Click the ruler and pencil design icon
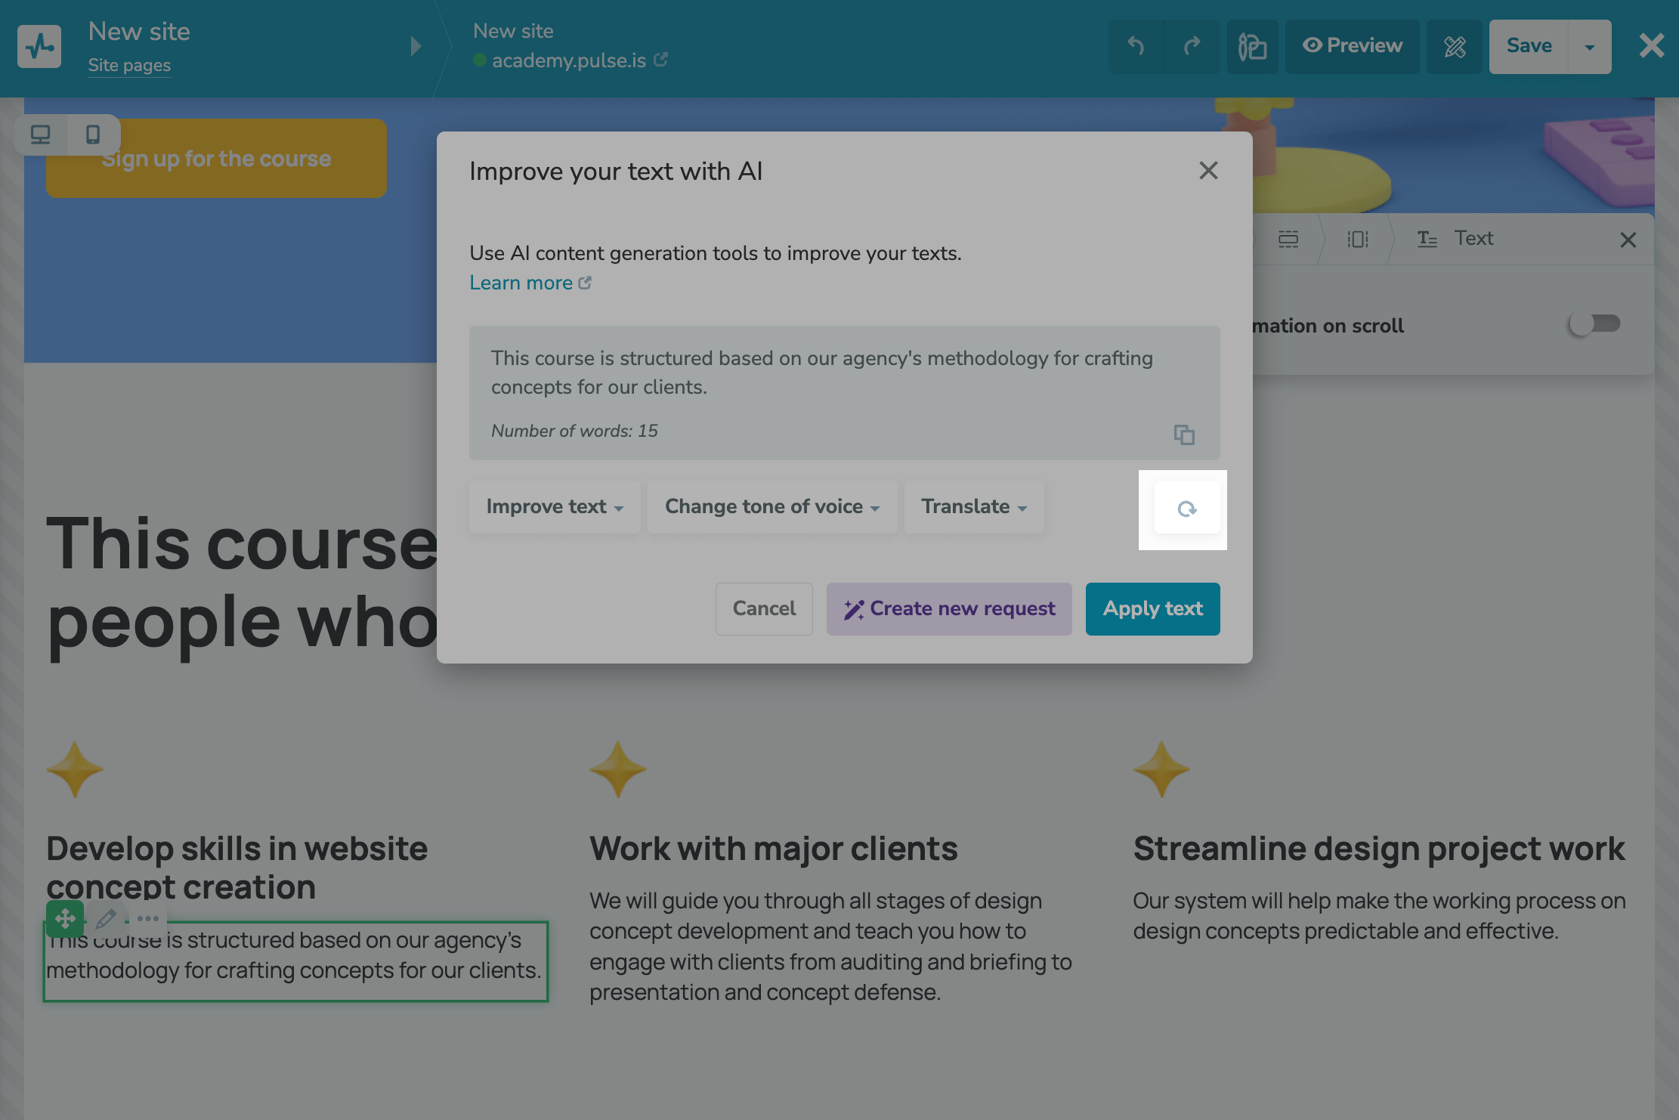The height and width of the screenshot is (1120, 1679). click(1455, 46)
